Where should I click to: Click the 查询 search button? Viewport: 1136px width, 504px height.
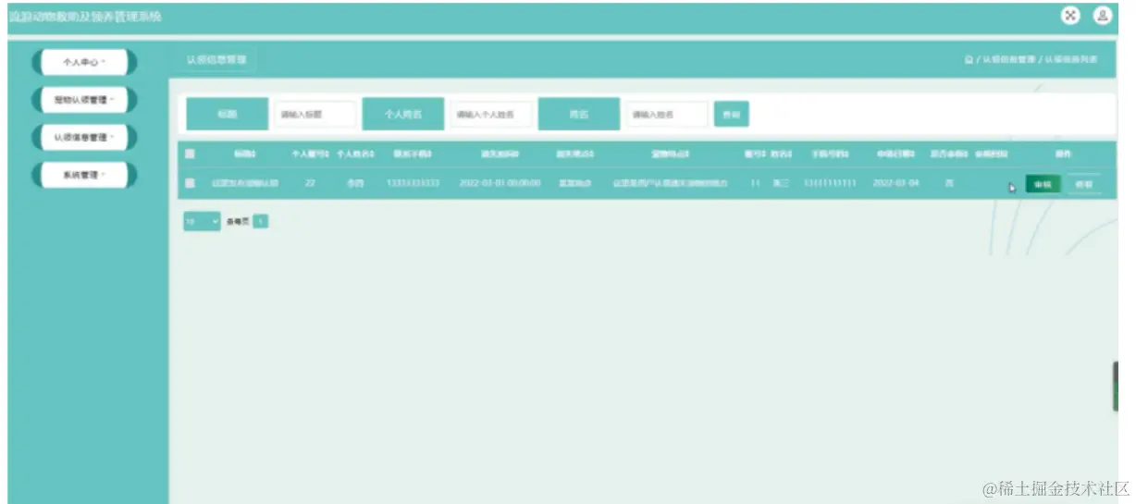click(x=731, y=115)
